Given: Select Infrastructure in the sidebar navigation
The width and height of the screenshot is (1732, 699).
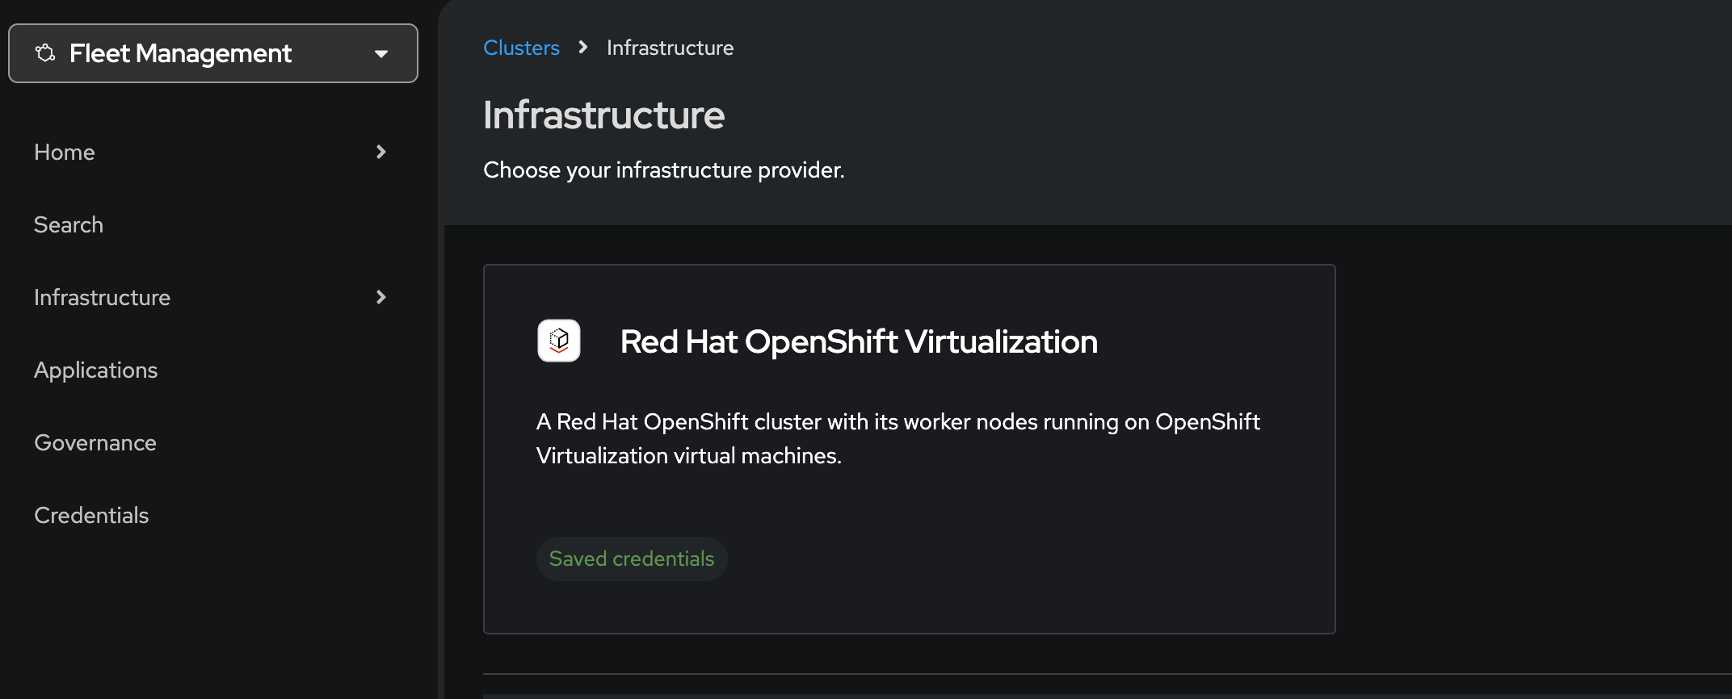Looking at the screenshot, I should pyautogui.click(x=102, y=298).
